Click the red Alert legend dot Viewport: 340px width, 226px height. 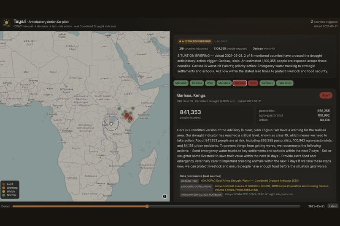(x=4, y=184)
